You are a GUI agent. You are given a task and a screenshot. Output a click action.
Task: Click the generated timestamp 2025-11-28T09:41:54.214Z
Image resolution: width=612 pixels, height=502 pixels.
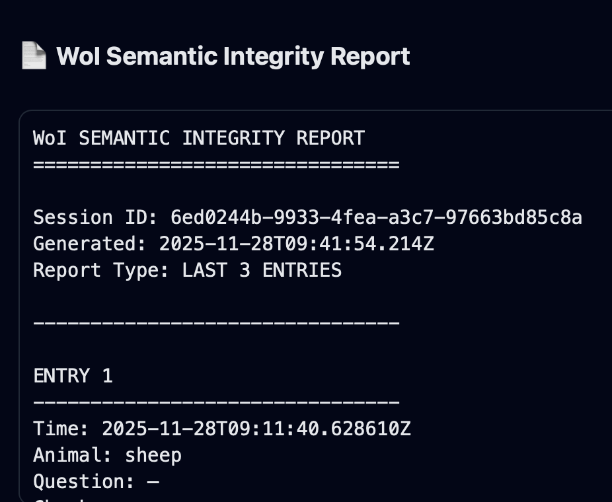297,244
